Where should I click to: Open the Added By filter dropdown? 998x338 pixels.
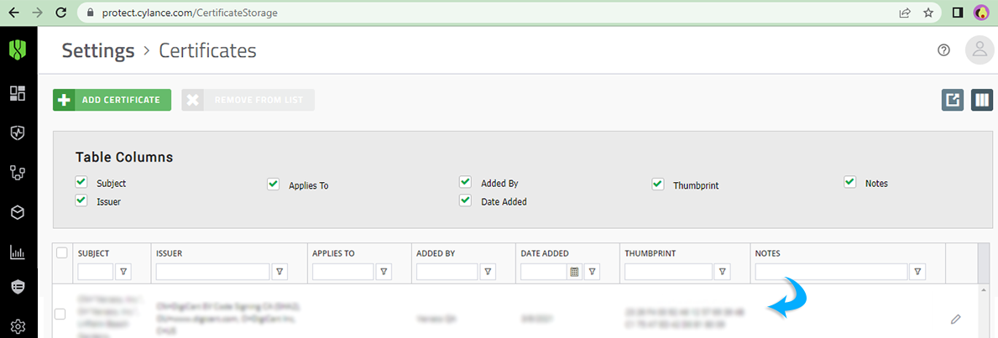pyautogui.click(x=489, y=272)
